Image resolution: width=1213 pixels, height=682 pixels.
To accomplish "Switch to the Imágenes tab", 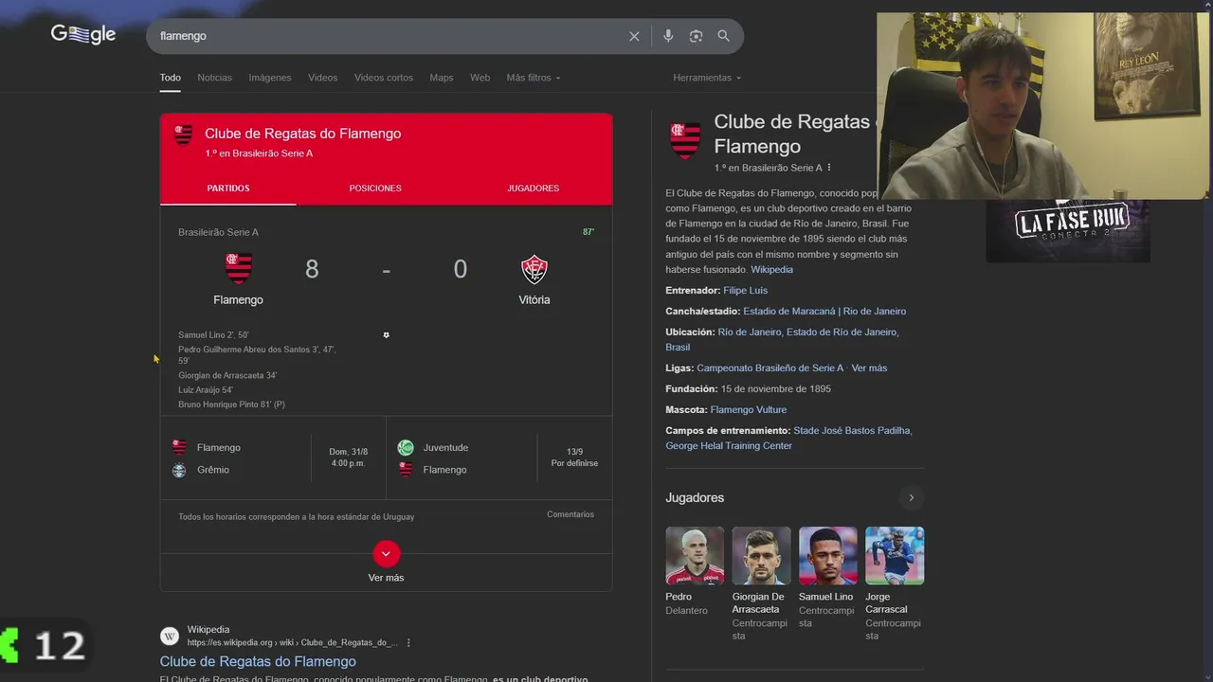I will point(270,78).
